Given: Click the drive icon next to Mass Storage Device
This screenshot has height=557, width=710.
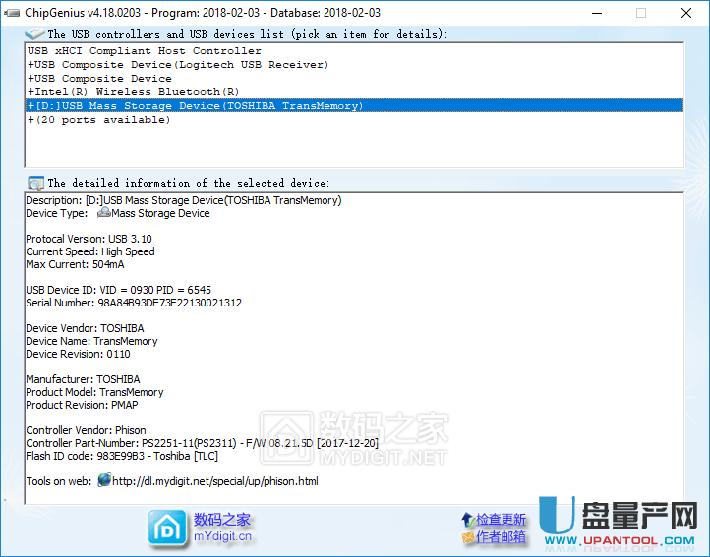Looking at the screenshot, I should (102, 213).
